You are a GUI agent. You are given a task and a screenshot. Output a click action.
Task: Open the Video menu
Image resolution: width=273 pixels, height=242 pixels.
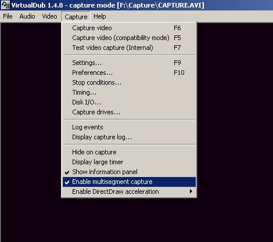click(49, 16)
